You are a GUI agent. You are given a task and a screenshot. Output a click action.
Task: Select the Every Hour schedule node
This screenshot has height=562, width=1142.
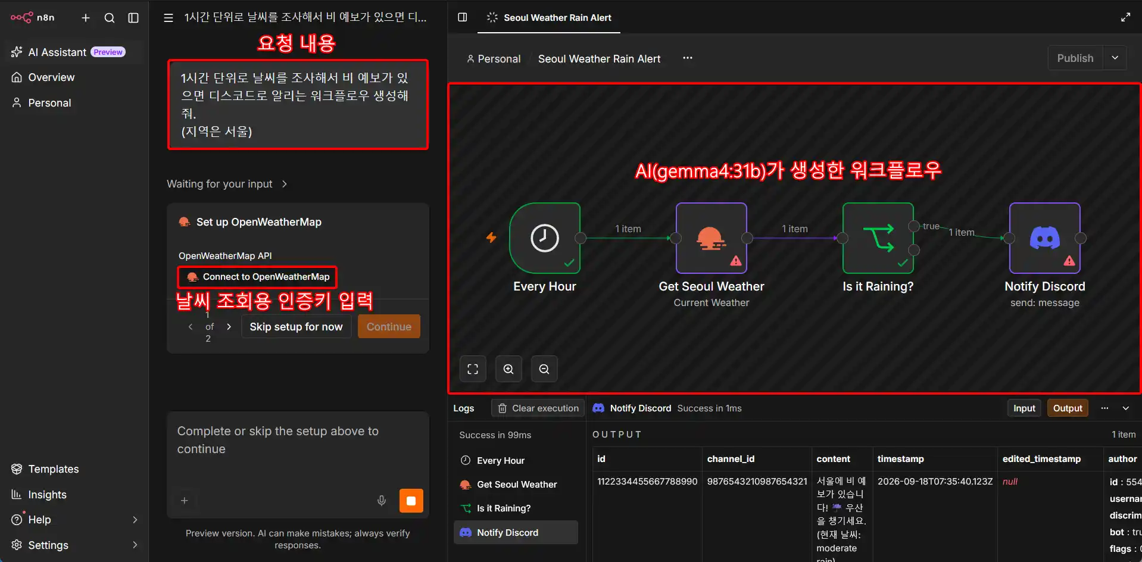point(545,238)
